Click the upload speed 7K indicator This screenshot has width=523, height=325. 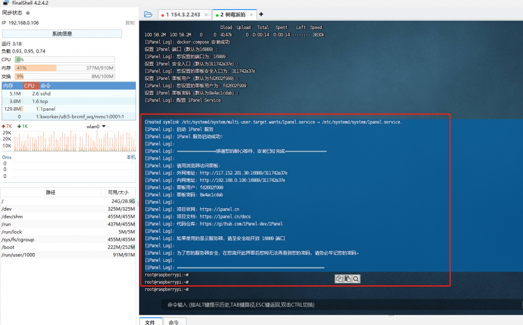click(7, 127)
